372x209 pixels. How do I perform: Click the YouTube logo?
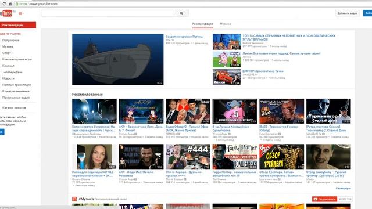click(6, 13)
